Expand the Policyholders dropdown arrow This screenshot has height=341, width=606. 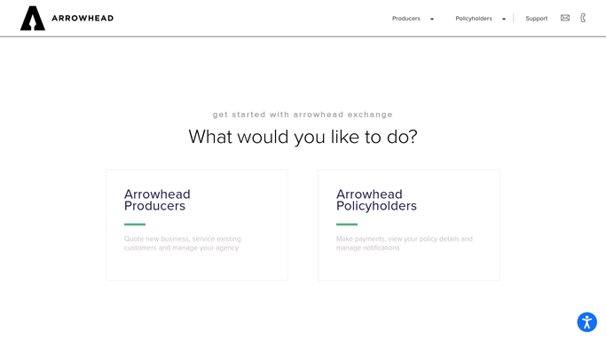504,19
